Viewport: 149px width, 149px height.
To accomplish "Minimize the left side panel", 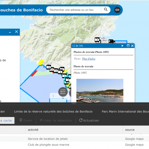I will pos(10,32).
